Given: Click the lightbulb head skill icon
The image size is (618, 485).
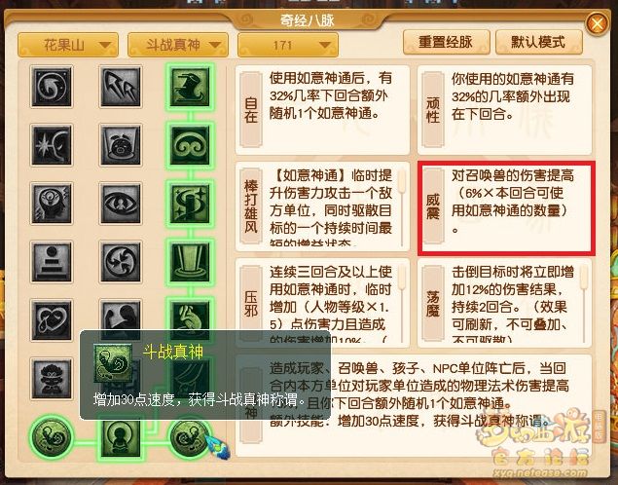Looking at the screenshot, I should 52,204.
